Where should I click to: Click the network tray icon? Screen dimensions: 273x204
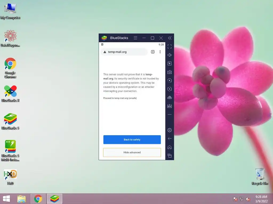click(x=242, y=199)
